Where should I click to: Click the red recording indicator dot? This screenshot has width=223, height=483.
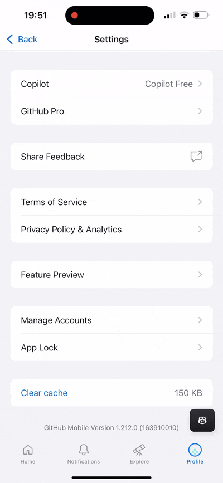75,16
